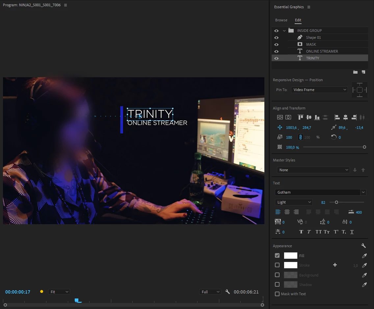Viewport: 374px width, 309px height.
Task: Enable the Stroke checkbox
Action: pyautogui.click(x=277, y=265)
